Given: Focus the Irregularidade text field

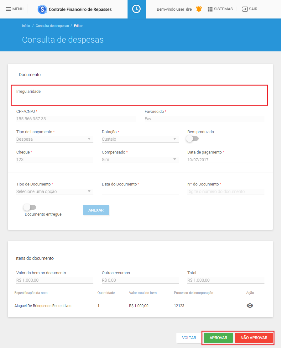Looking at the screenshot, I should tap(140, 98).
